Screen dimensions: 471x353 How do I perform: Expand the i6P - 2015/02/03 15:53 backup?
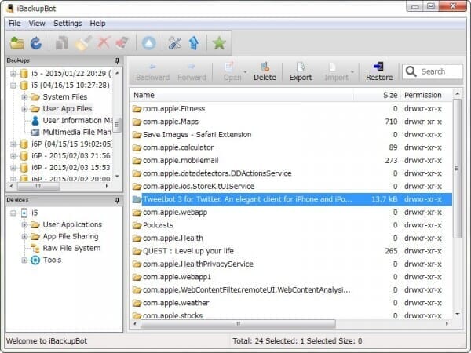(x=13, y=168)
